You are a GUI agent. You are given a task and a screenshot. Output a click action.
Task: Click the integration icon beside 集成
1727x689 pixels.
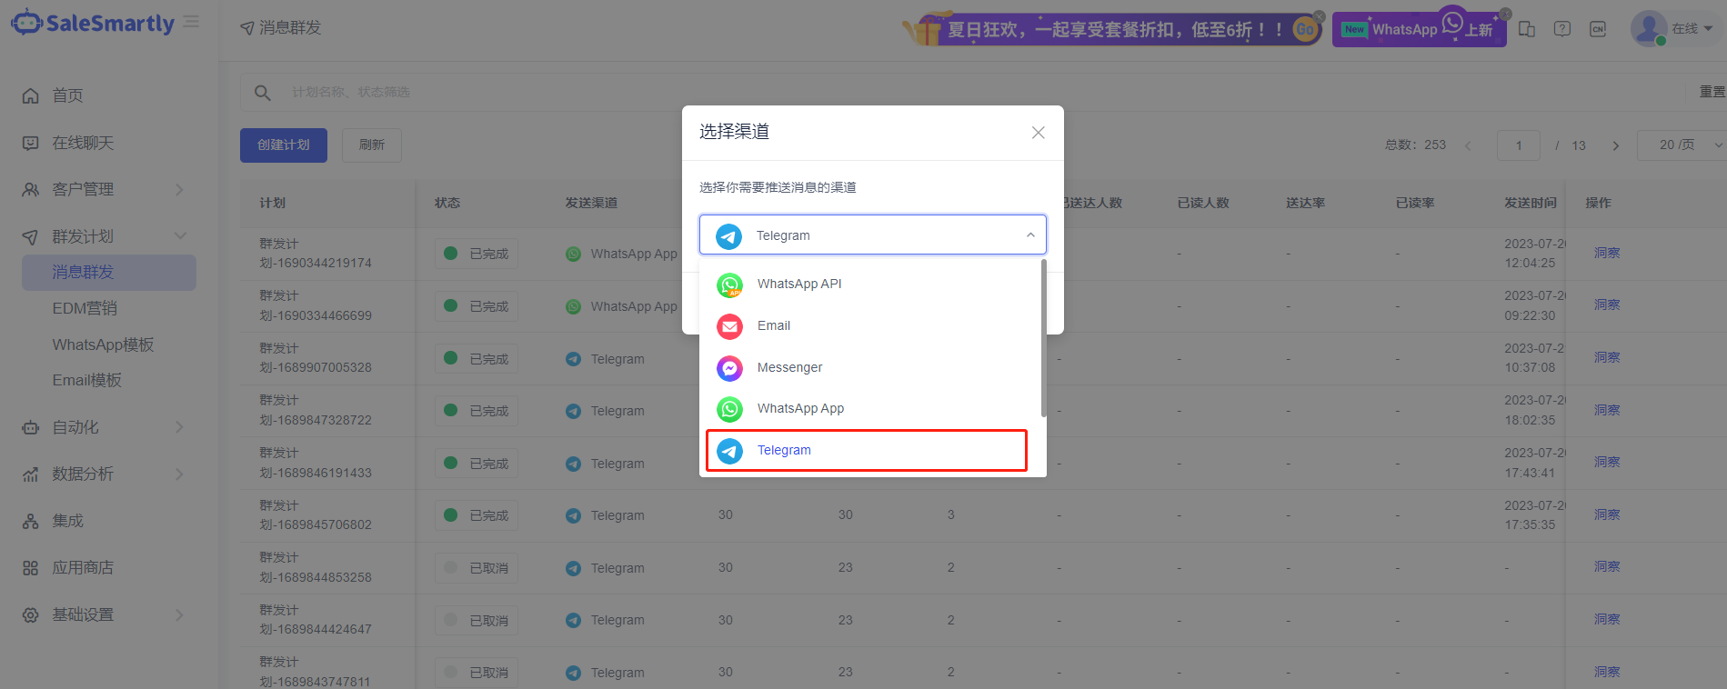[x=31, y=522]
